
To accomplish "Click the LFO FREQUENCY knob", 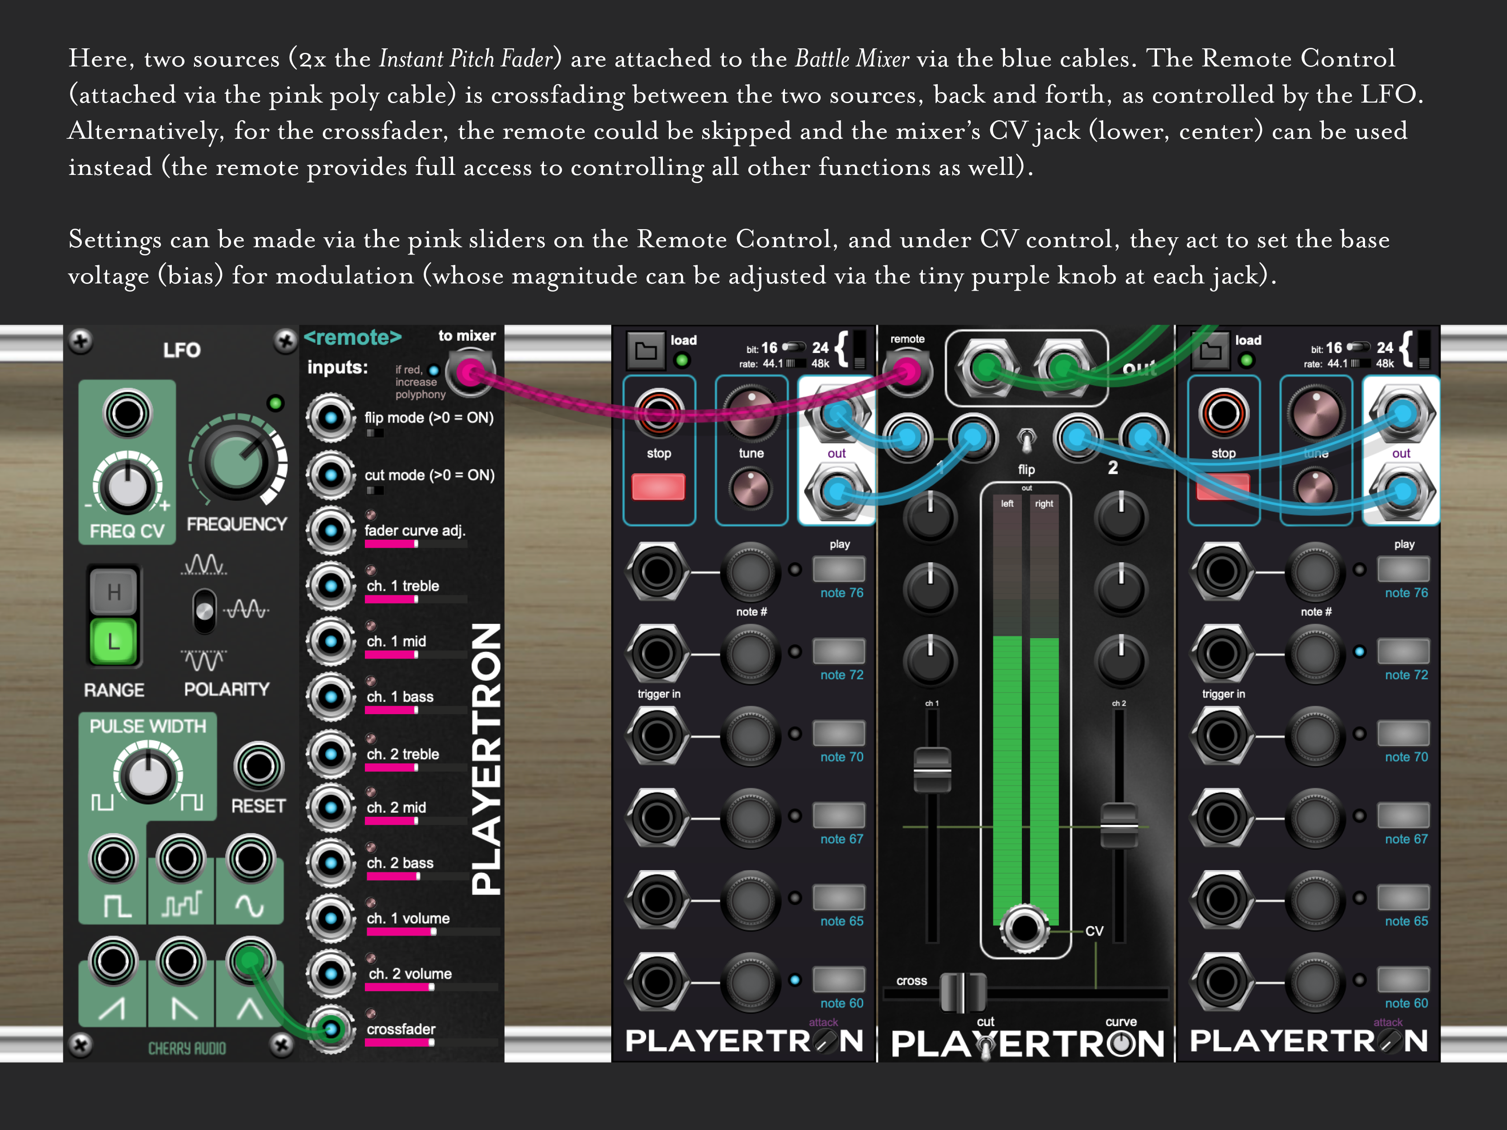I will coord(237,462).
